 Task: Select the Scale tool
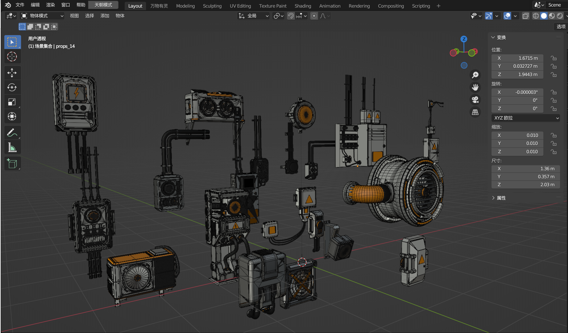[x=12, y=102]
